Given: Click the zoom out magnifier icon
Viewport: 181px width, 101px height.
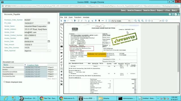Looking at the screenshot, I should 143,21.
